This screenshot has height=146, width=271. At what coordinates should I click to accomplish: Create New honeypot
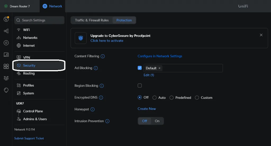pyautogui.click(x=147, y=109)
